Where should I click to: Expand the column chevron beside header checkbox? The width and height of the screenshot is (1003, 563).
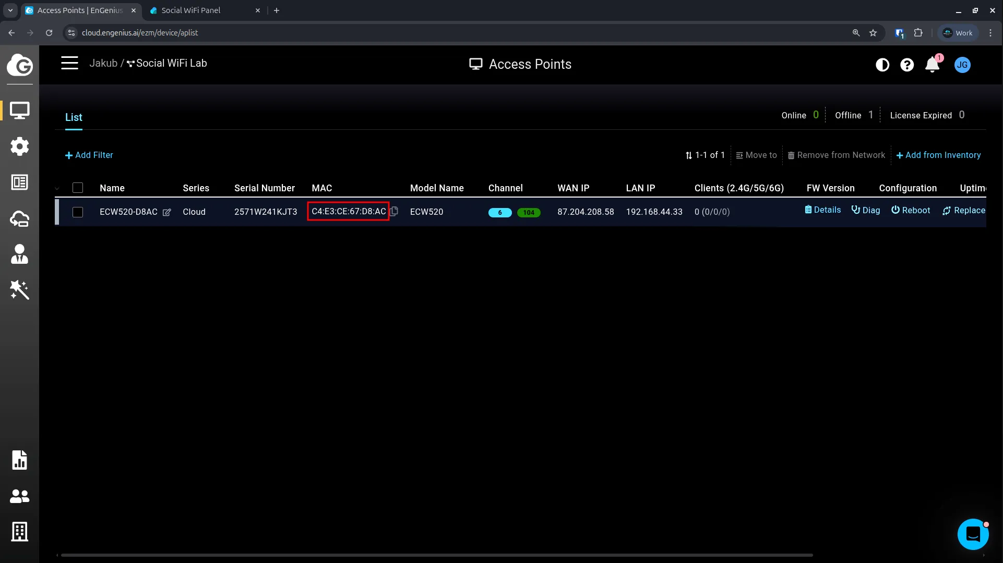pyautogui.click(x=57, y=188)
